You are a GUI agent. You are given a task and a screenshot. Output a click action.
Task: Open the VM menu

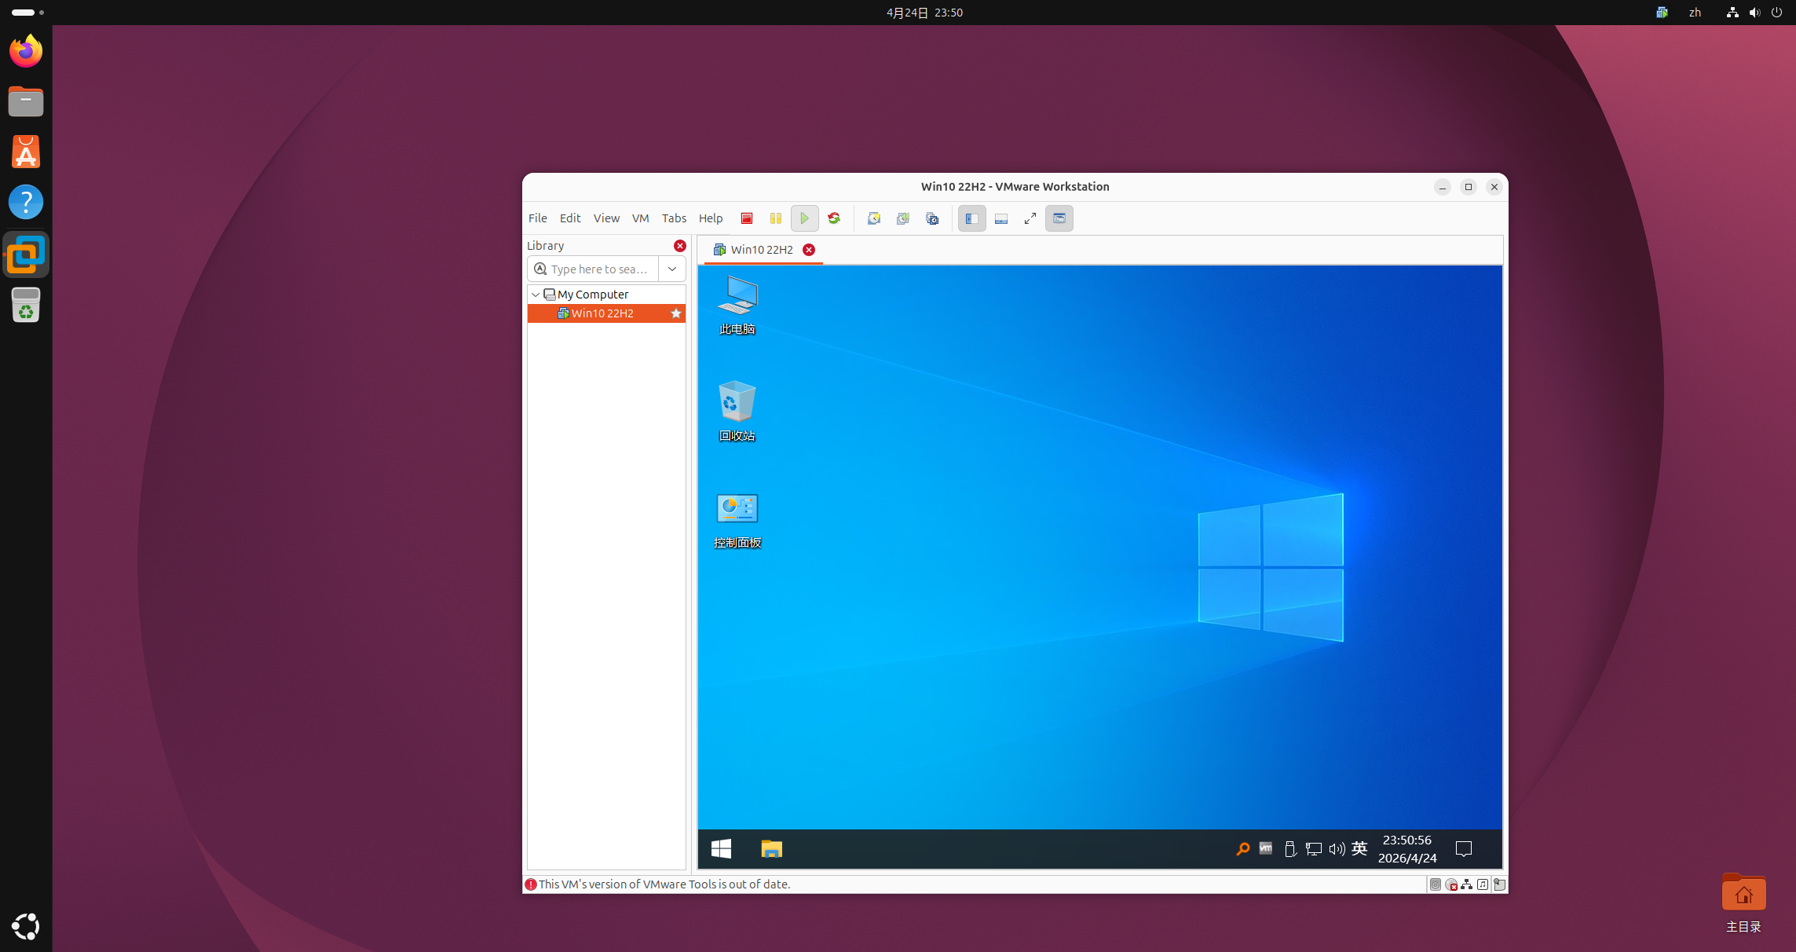(640, 218)
